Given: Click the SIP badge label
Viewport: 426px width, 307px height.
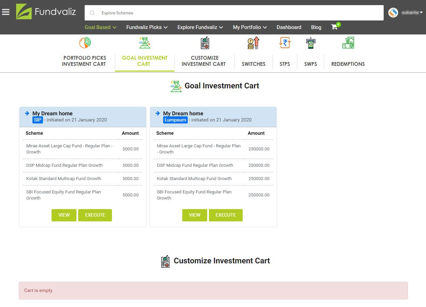Looking at the screenshot, I should [x=38, y=120].
